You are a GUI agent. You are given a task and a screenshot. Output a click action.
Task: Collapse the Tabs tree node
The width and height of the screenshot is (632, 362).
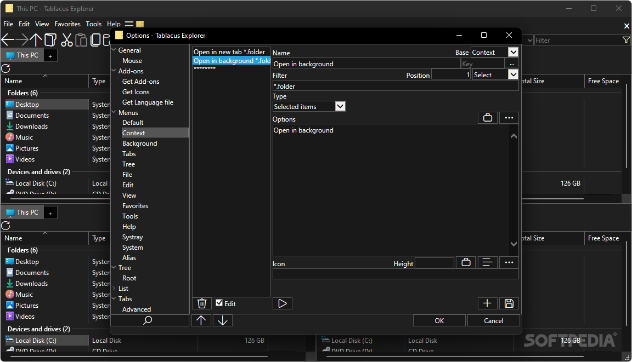click(114, 299)
